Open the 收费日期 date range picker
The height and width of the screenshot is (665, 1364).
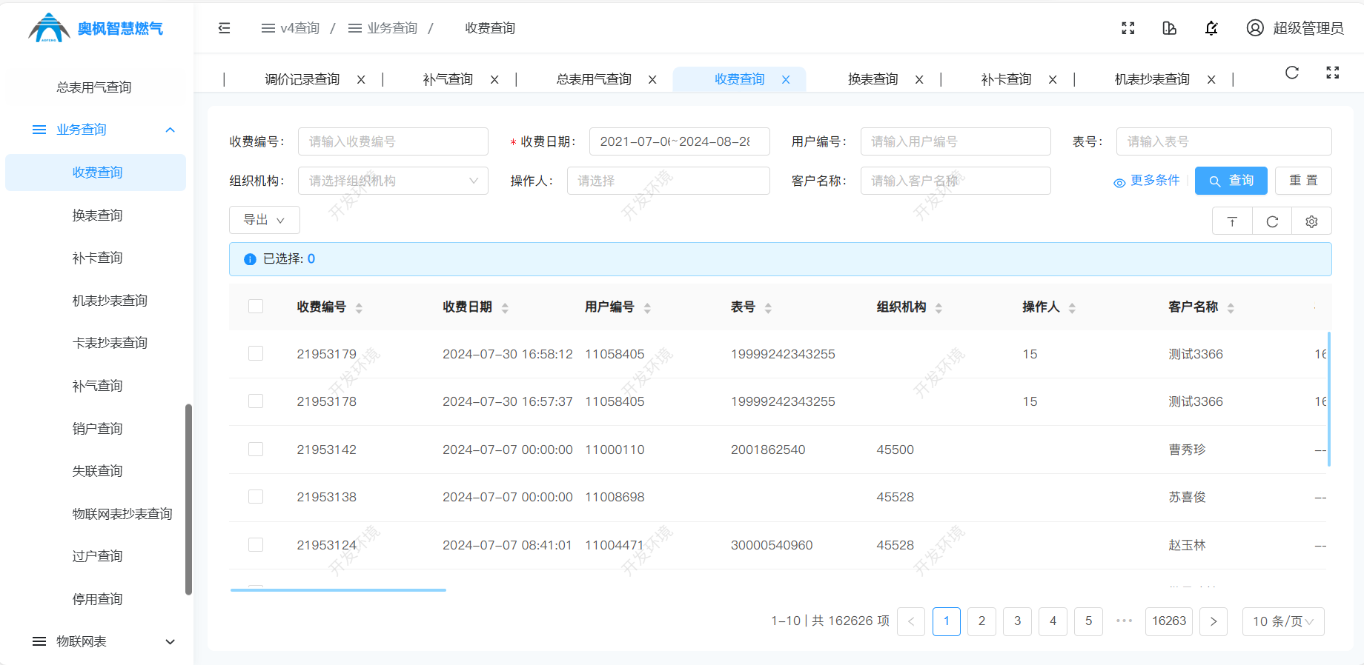tap(680, 141)
